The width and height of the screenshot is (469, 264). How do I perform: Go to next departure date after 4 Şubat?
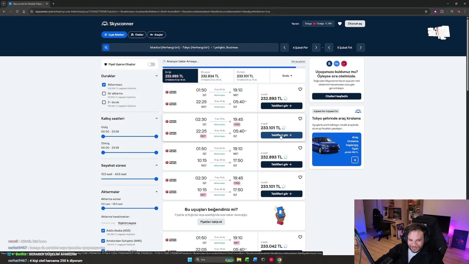pos(316,47)
